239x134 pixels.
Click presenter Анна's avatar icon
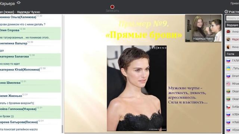228,32
